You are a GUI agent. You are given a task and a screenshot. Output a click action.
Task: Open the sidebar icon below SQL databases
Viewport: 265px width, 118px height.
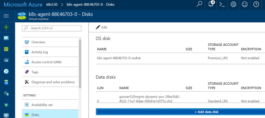click(6, 93)
